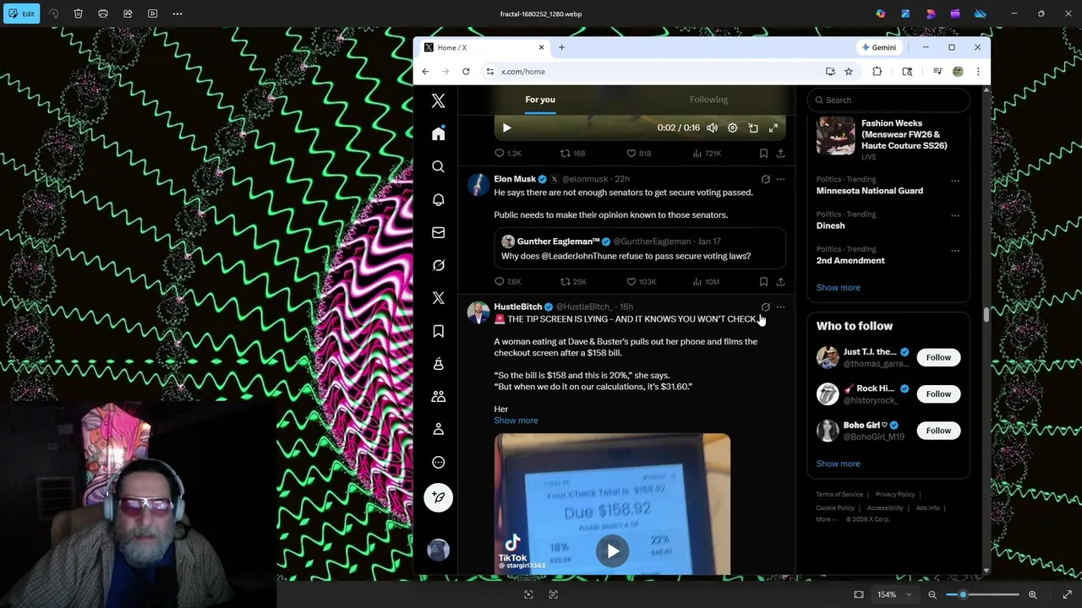1082x608 pixels.
Task: Open zoom percentage dropdown showing 154%
Action: (x=894, y=594)
